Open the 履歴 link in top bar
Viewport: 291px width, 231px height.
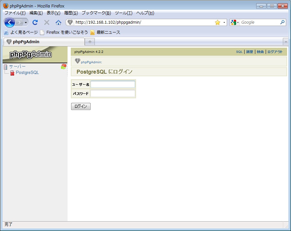250,52
